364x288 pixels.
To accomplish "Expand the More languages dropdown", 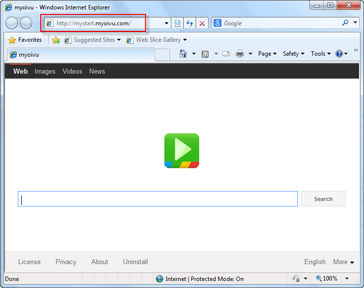I will pos(344,262).
